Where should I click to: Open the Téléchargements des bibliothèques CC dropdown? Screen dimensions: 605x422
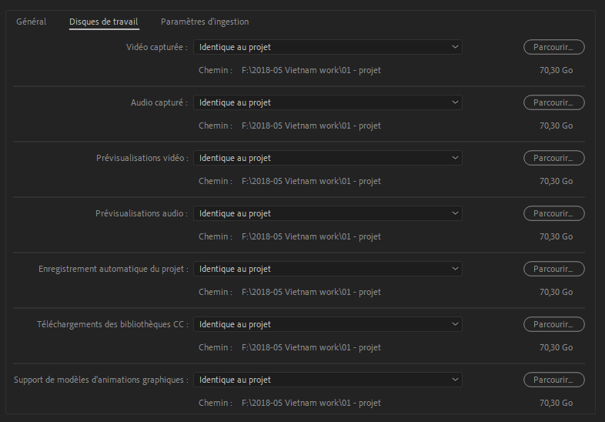click(327, 324)
